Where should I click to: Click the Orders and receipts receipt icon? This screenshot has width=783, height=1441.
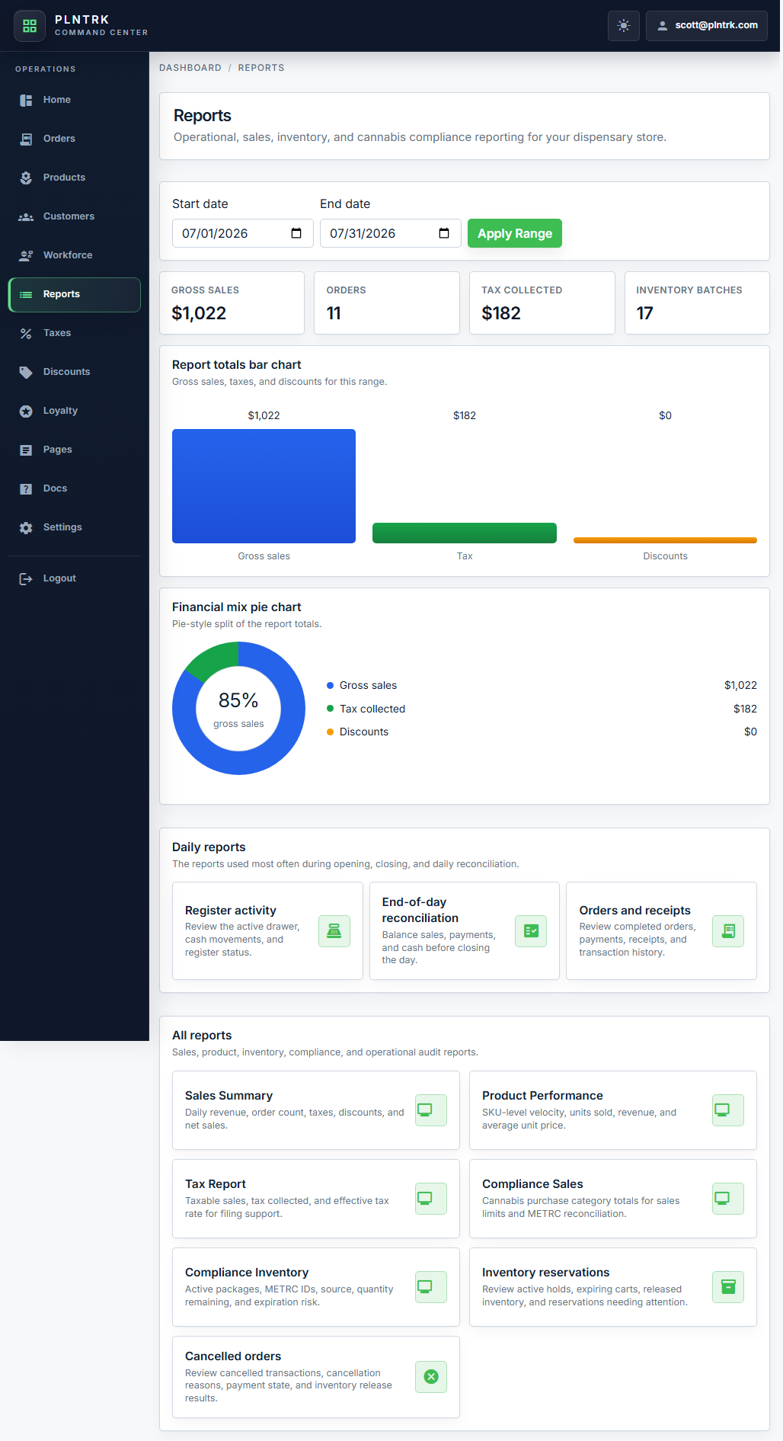click(728, 931)
